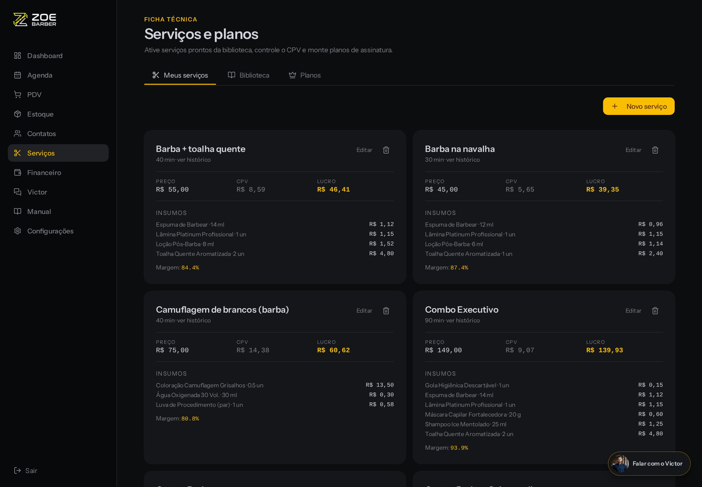Remove Camuflagem de brancos via trash icon

coord(386,311)
